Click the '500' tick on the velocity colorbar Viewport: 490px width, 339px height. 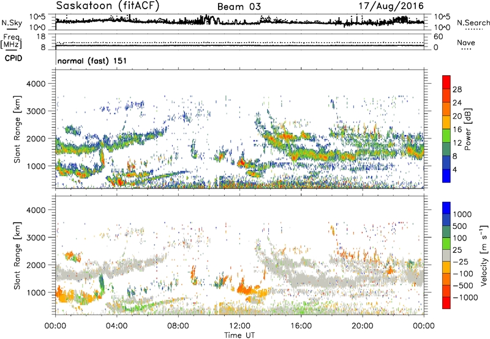460,226
